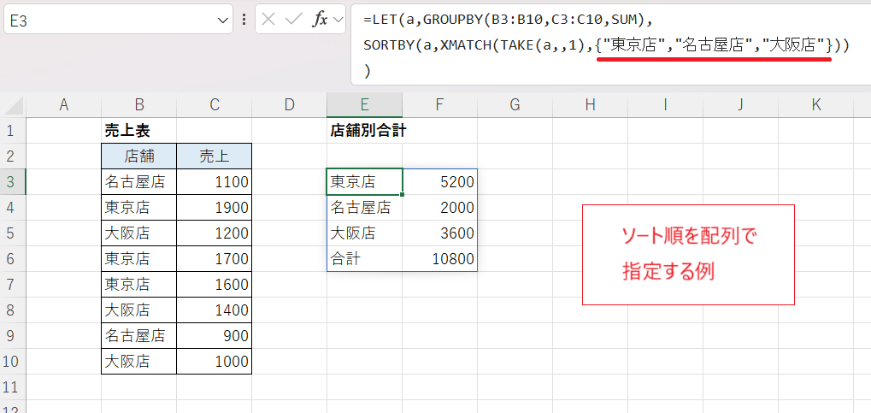Click the cell titled 売上表
The image size is (871, 413).
pos(138,131)
